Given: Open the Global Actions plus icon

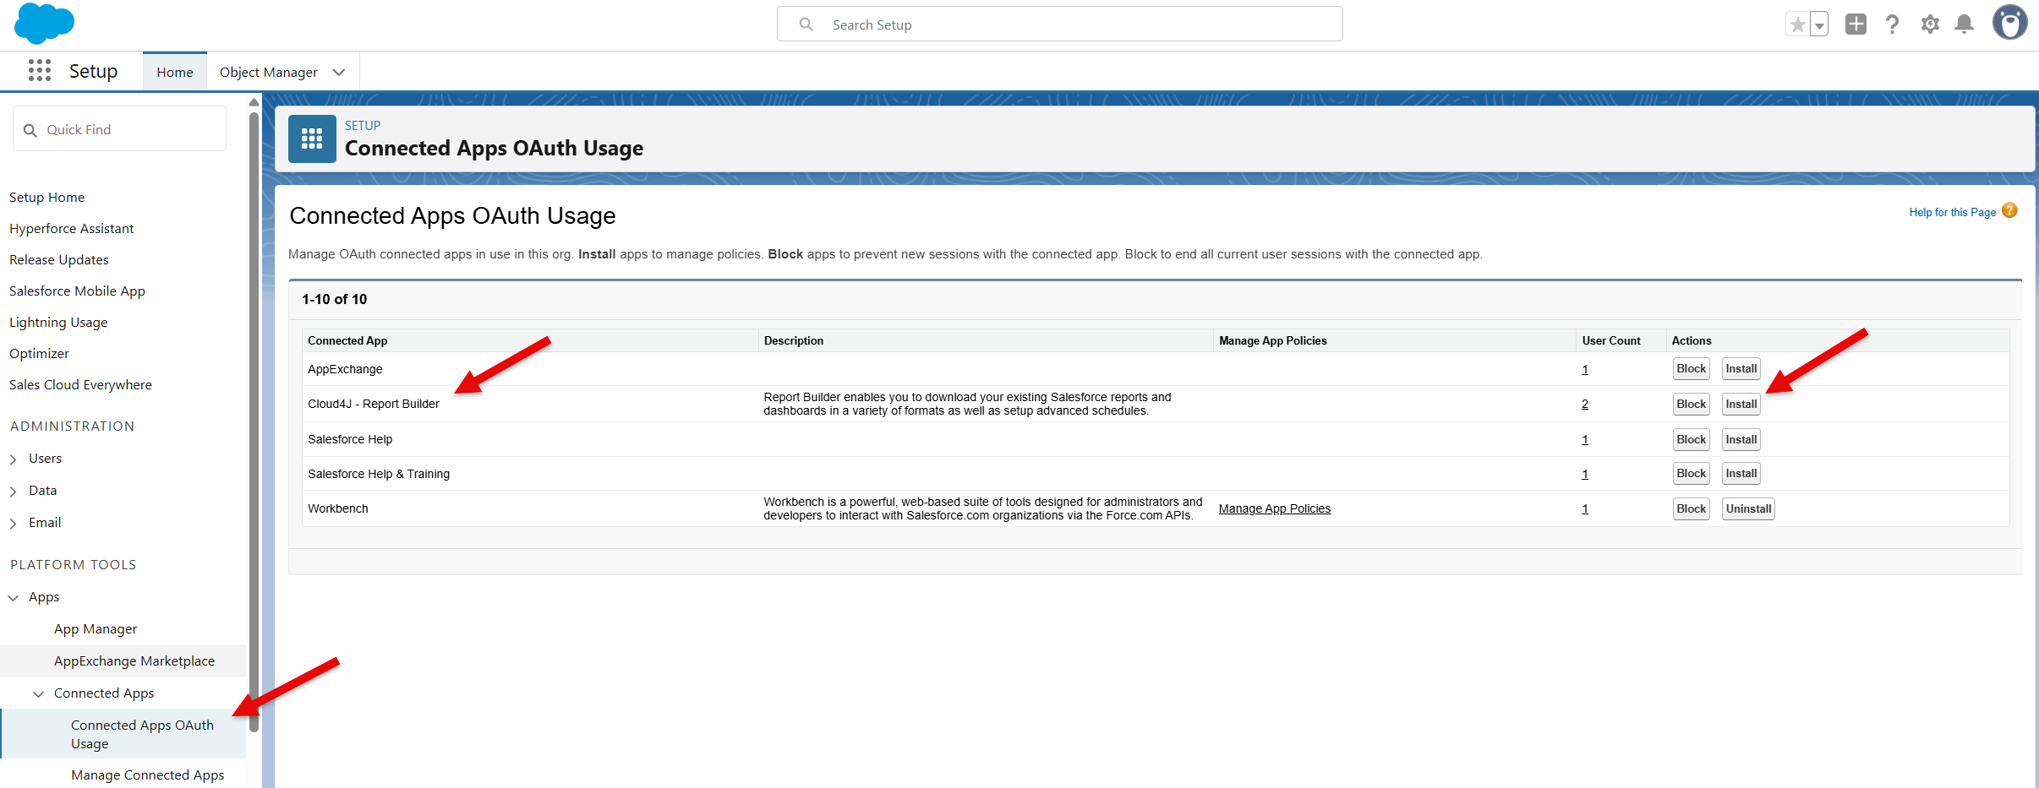Looking at the screenshot, I should (x=1856, y=24).
